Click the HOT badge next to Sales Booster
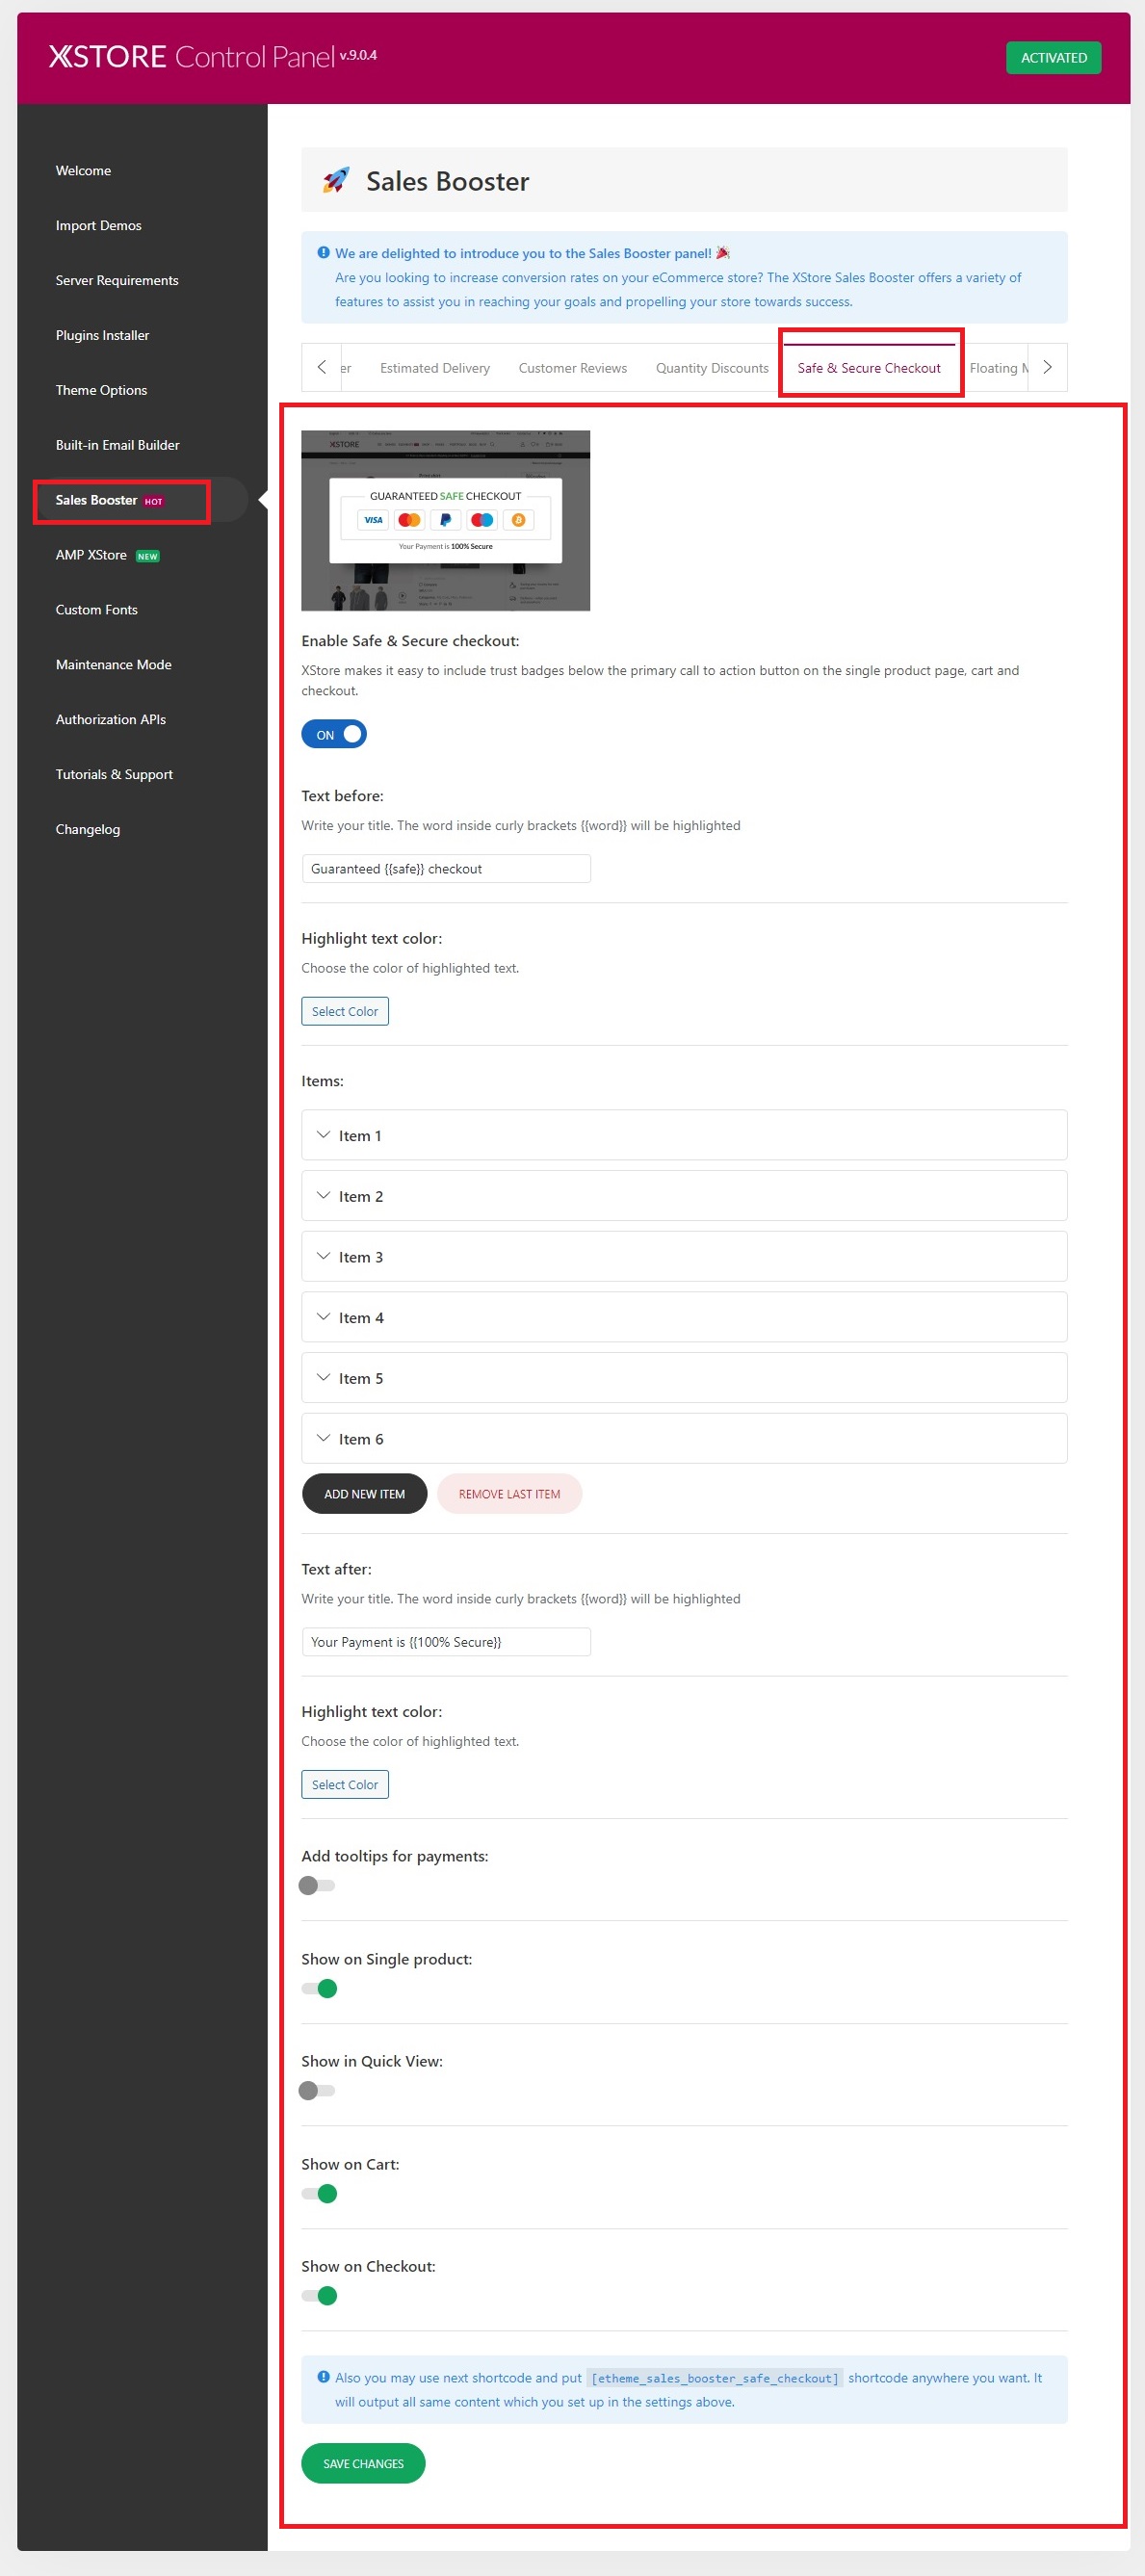The width and height of the screenshot is (1145, 2576). 153,501
